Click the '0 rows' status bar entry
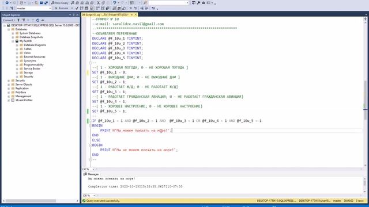 360,201
